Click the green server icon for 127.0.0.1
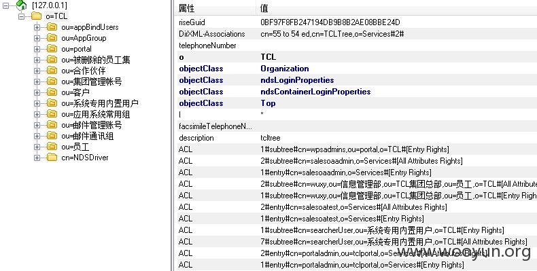This screenshot has width=537, height=271. pos(22,5)
